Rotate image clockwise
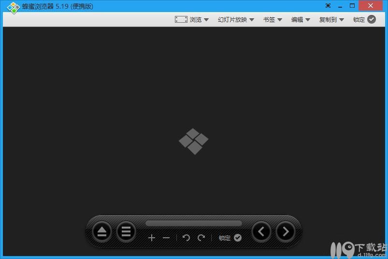 coord(201,238)
